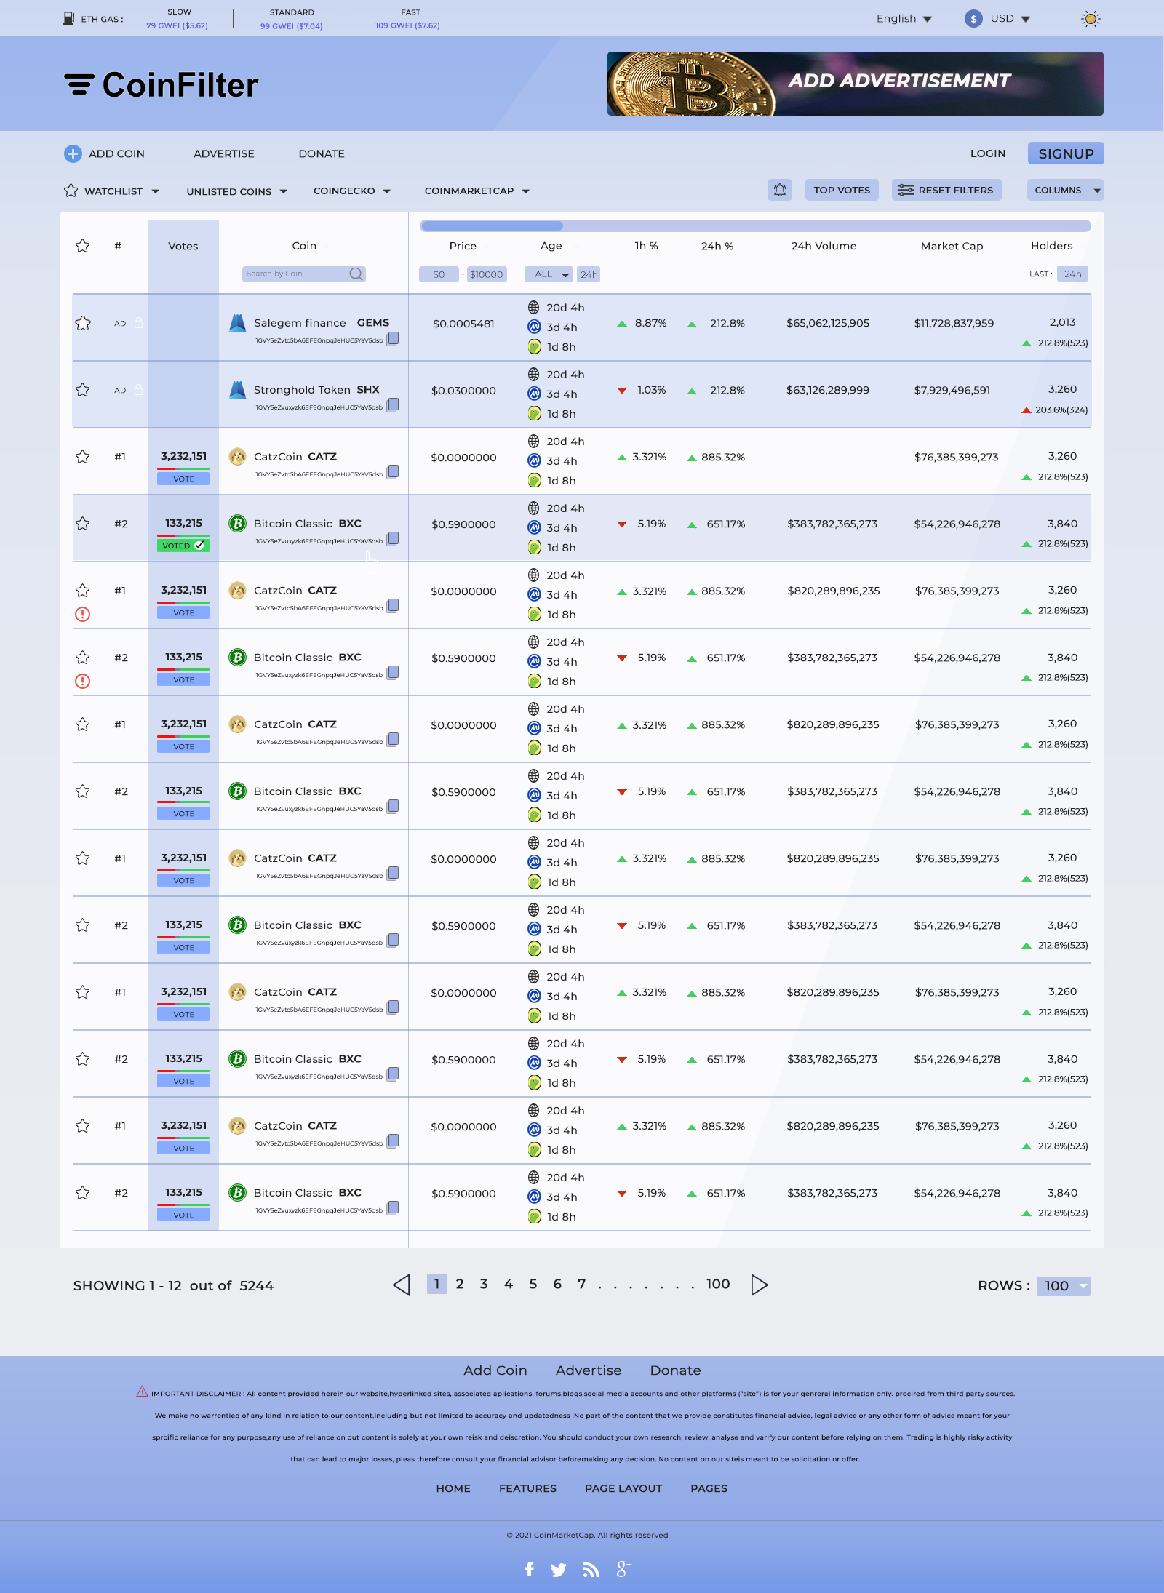This screenshot has width=1164, height=1593.
Task: Click the SIGNUP button
Action: tap(1066, 153)
